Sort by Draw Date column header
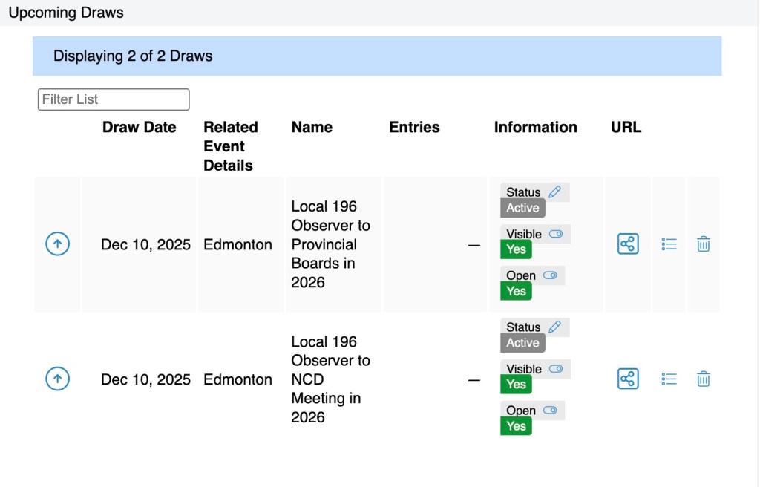Image resolution: width=760 pixels, height=487 pixels. [x=140, y=128]
